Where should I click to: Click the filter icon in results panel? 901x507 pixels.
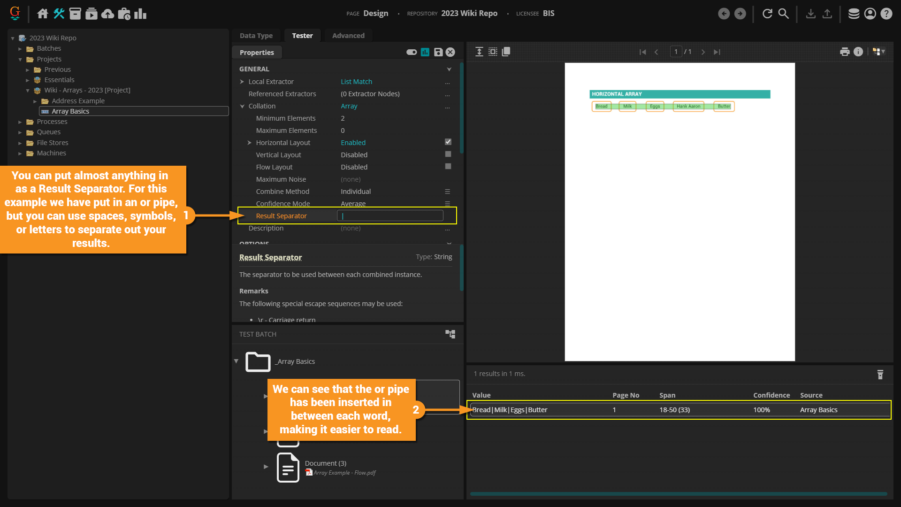click(880, 374)
